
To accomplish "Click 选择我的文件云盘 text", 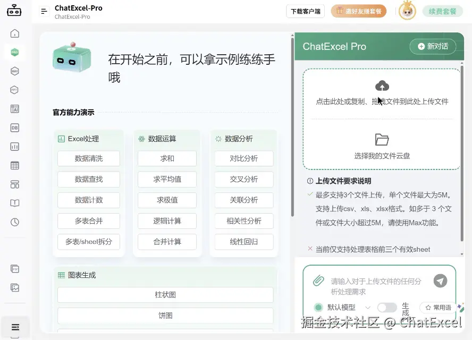I will [x=382, y=156].
